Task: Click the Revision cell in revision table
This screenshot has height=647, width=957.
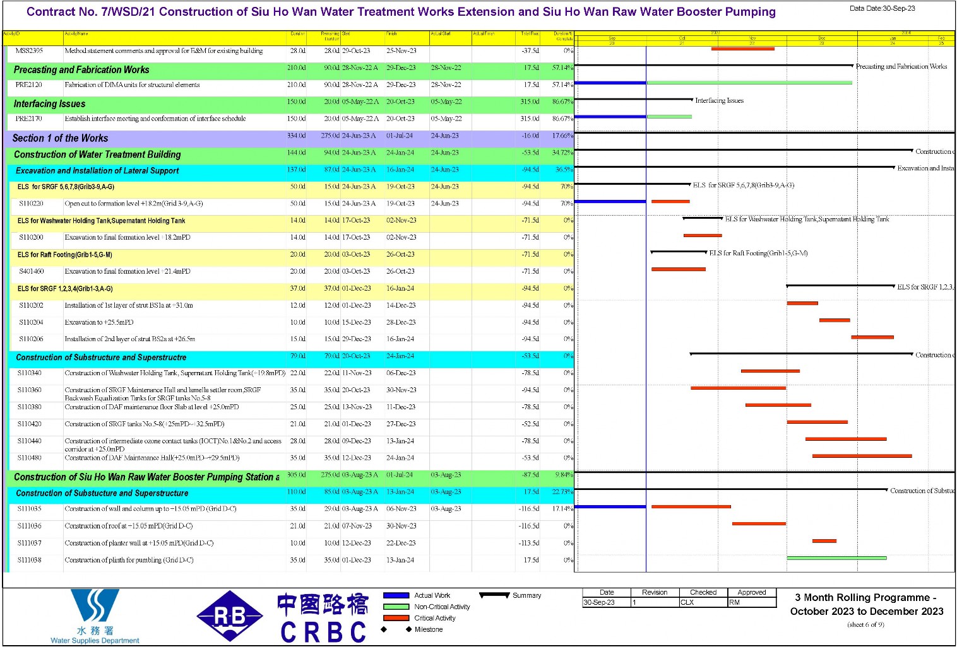Action: coord(655,593)
